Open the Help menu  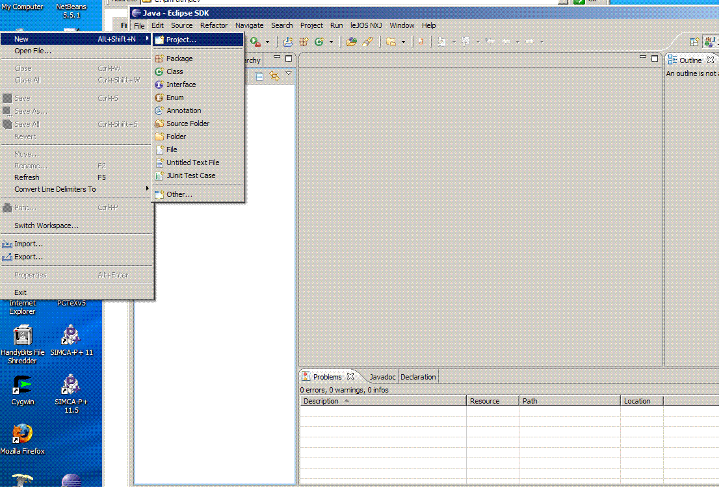[x=428, y=25]
